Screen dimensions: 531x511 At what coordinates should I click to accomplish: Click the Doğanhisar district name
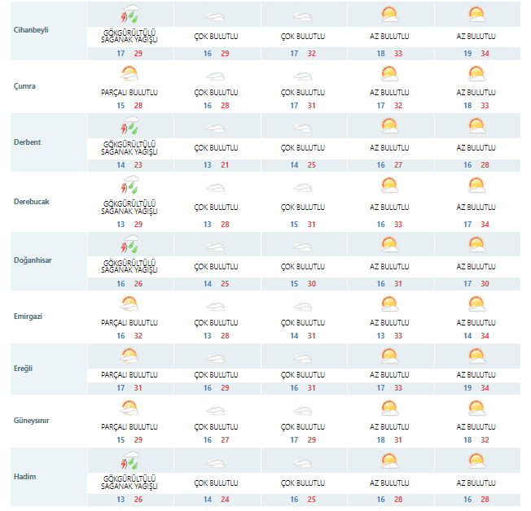click(x=33, y=260)
